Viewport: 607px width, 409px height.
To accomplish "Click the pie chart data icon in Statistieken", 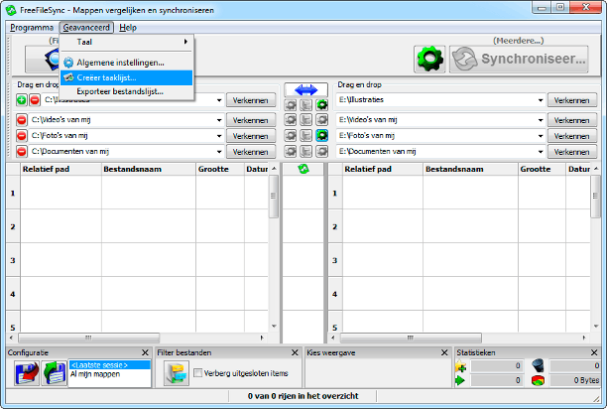I will (x=539, y=381).
